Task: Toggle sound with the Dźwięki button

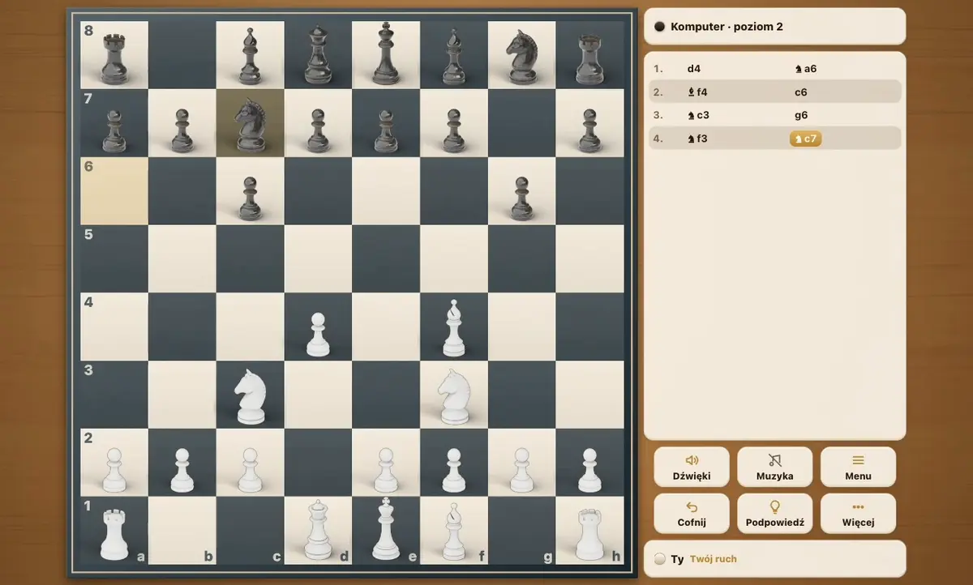Action: 692,467
